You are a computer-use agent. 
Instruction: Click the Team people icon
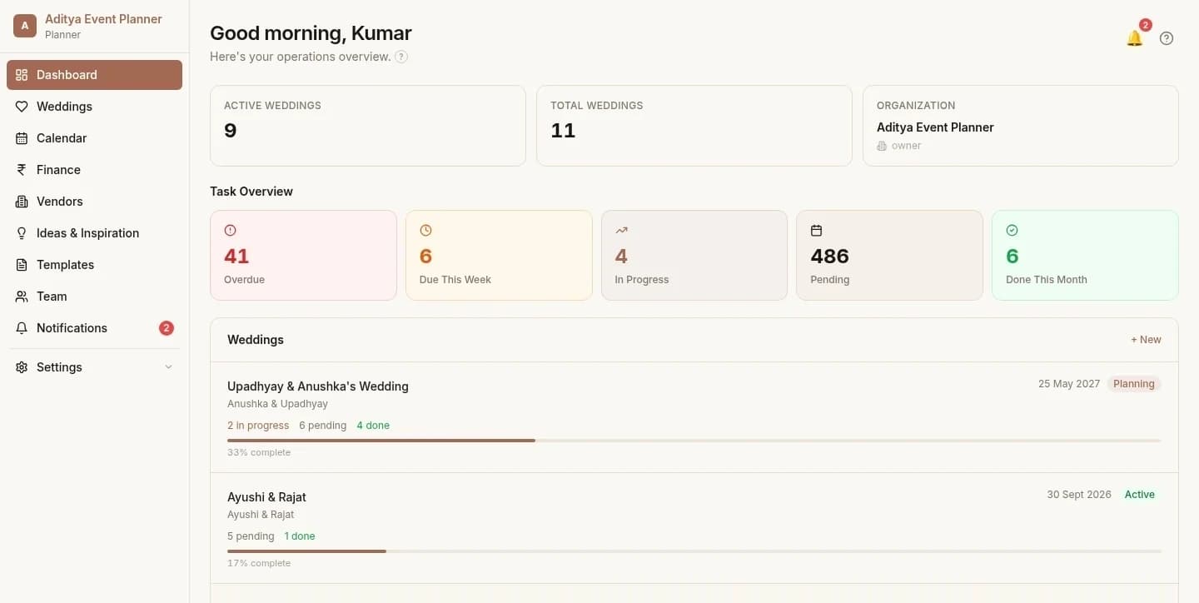(22, 297)
